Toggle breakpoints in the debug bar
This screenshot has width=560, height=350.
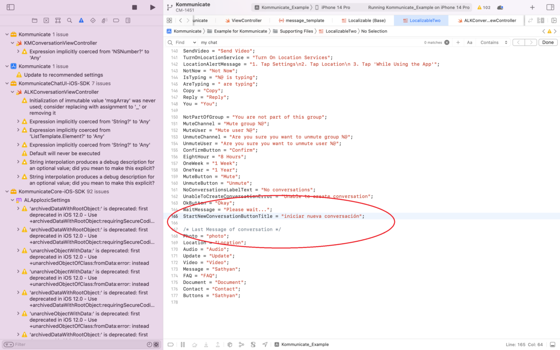coord(170,344)
